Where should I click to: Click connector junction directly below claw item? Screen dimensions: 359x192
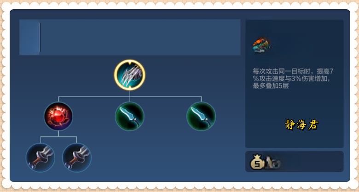(130, 96)
